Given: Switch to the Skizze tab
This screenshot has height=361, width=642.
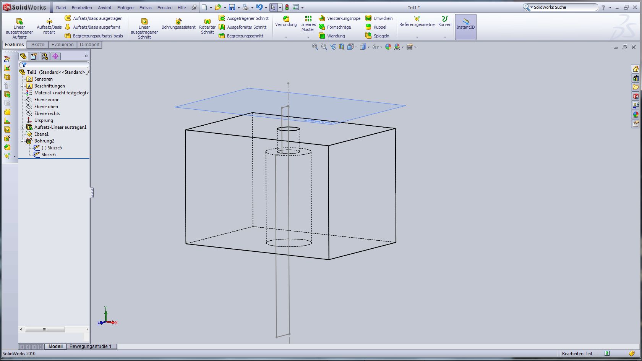Looking at the screenshot, I should click(37, 45).
